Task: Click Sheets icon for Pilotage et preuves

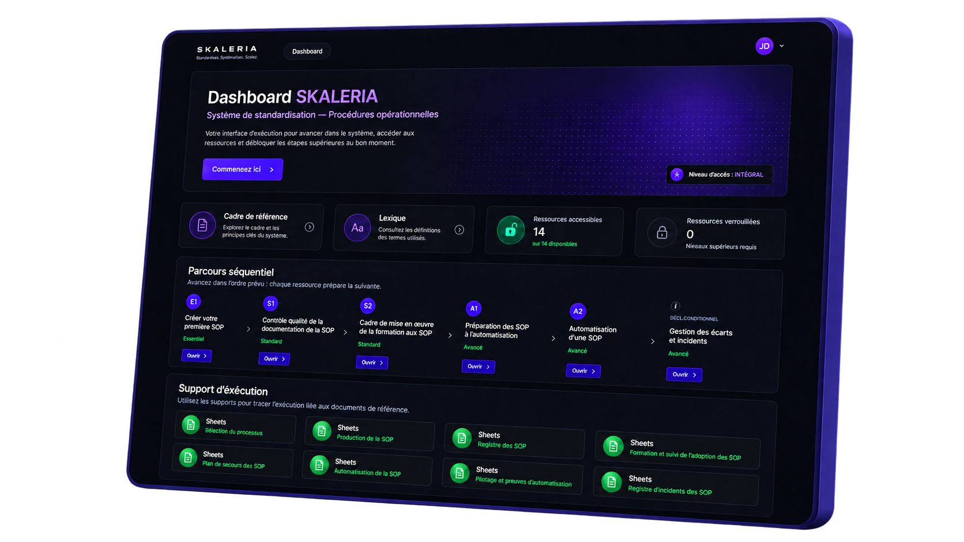Action: pos(460,473)
